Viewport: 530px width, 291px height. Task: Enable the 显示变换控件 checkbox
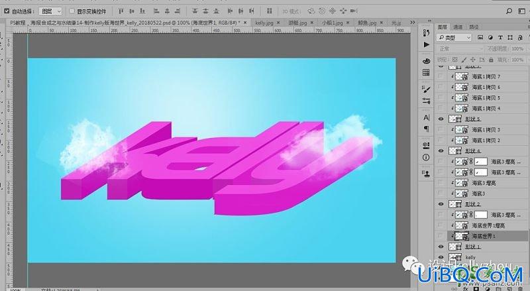(x=72, y=11)
